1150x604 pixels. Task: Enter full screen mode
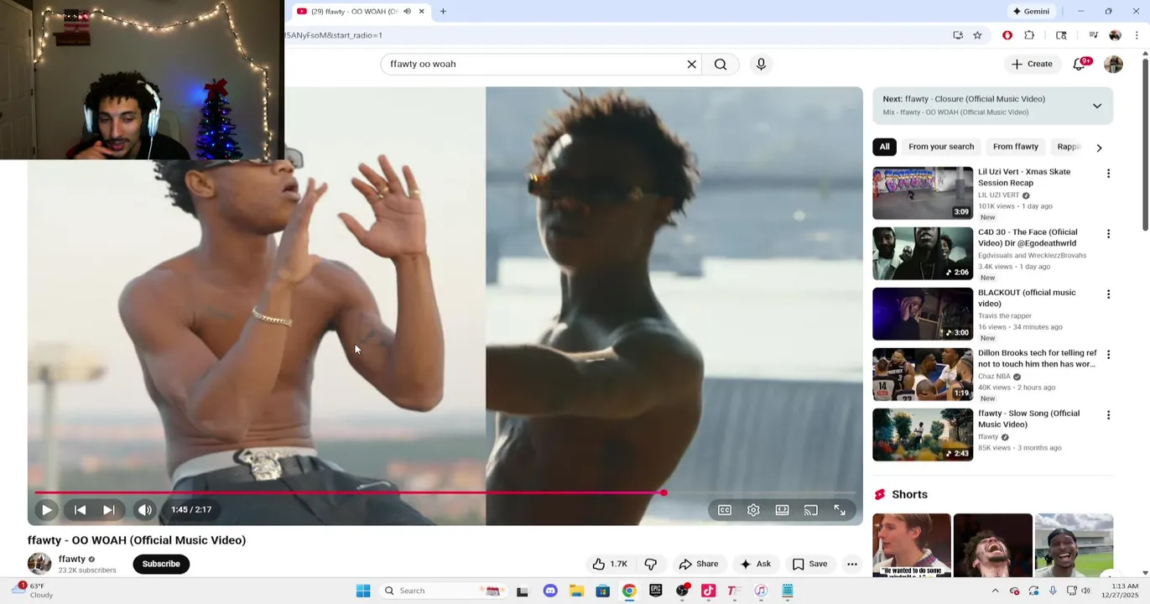840,510
